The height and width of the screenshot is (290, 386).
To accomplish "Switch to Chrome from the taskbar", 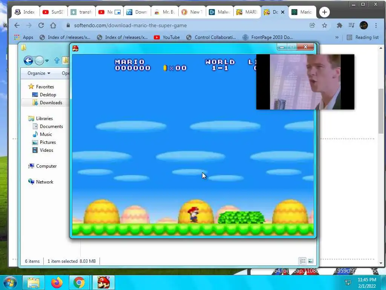I will [79, 282].
